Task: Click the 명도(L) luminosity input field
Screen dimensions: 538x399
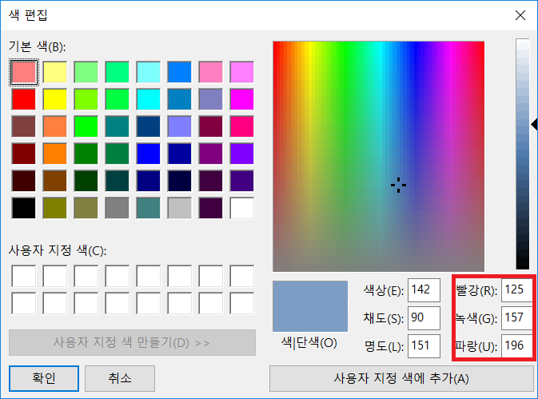Action: (x=424, y=345)
